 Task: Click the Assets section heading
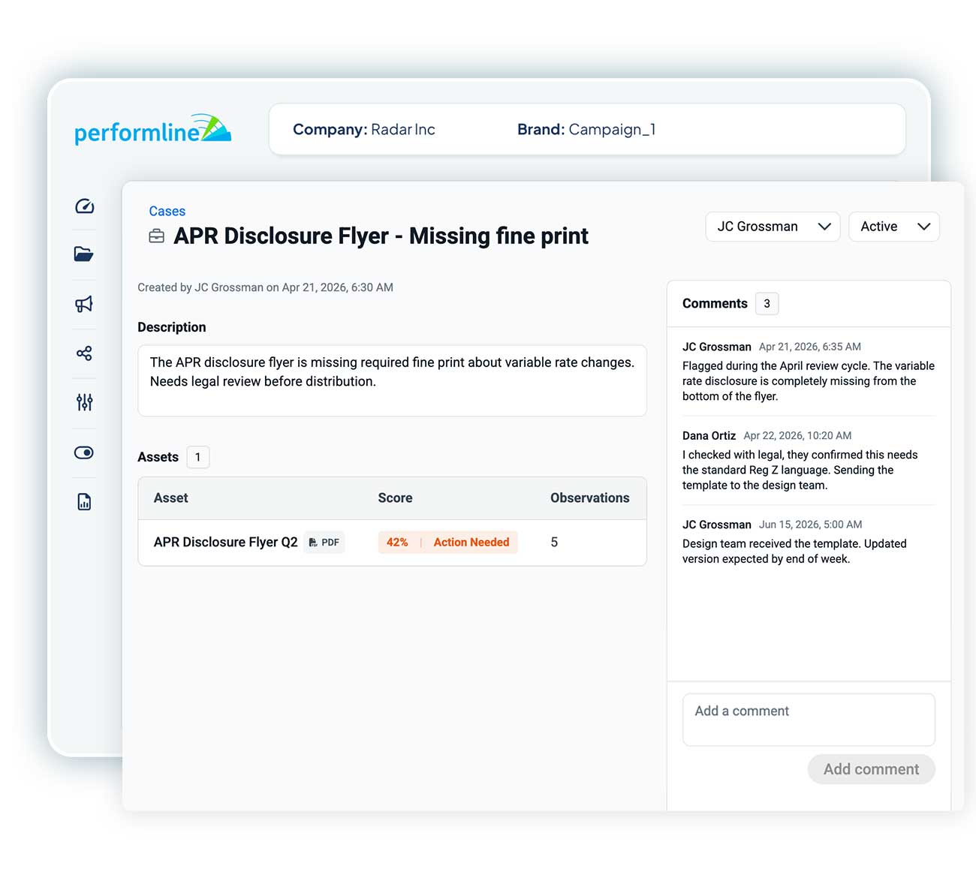[158, 457]
